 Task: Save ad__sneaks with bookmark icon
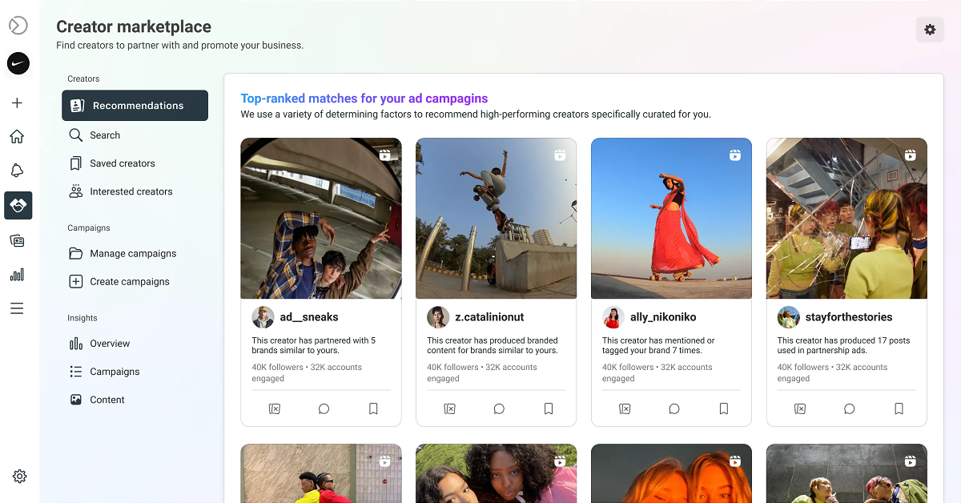tap(373, 408)
